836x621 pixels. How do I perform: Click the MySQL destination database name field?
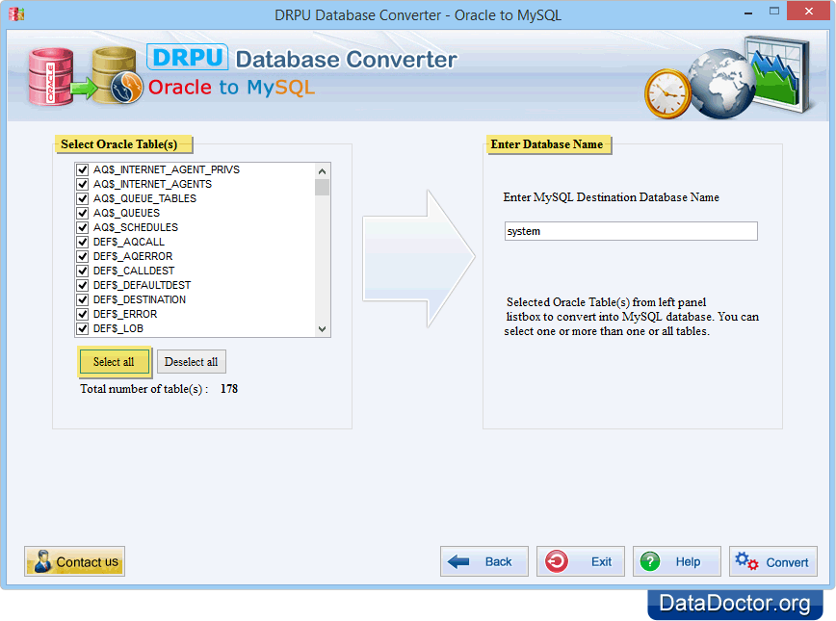[x=631, y=231]
